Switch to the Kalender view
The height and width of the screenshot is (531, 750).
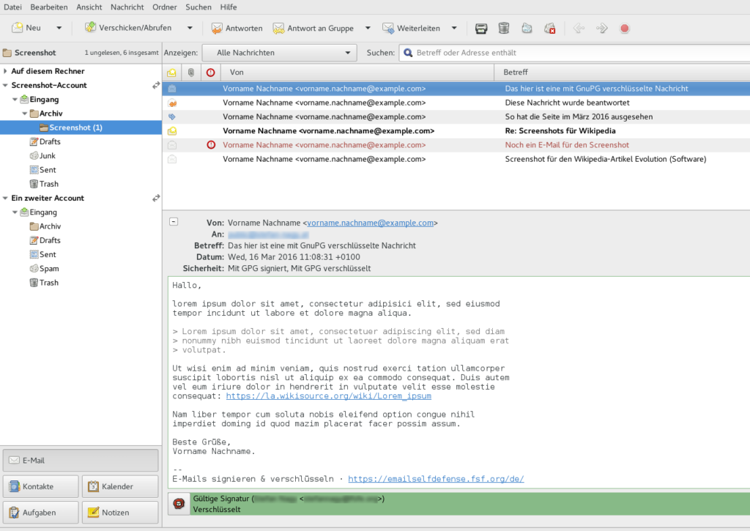(120, 486)
